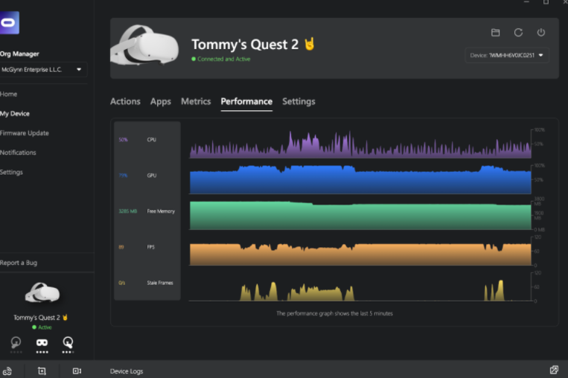Switch to the Apps tab
The height and width of the screenshot is (378, 568).
point(160,101)
